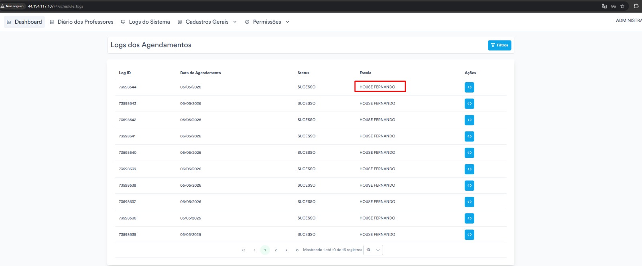This screenshot has height=266, width=642.
Task: Click the Filtros button
Action: pyautogui.click(x=500, y=45)
